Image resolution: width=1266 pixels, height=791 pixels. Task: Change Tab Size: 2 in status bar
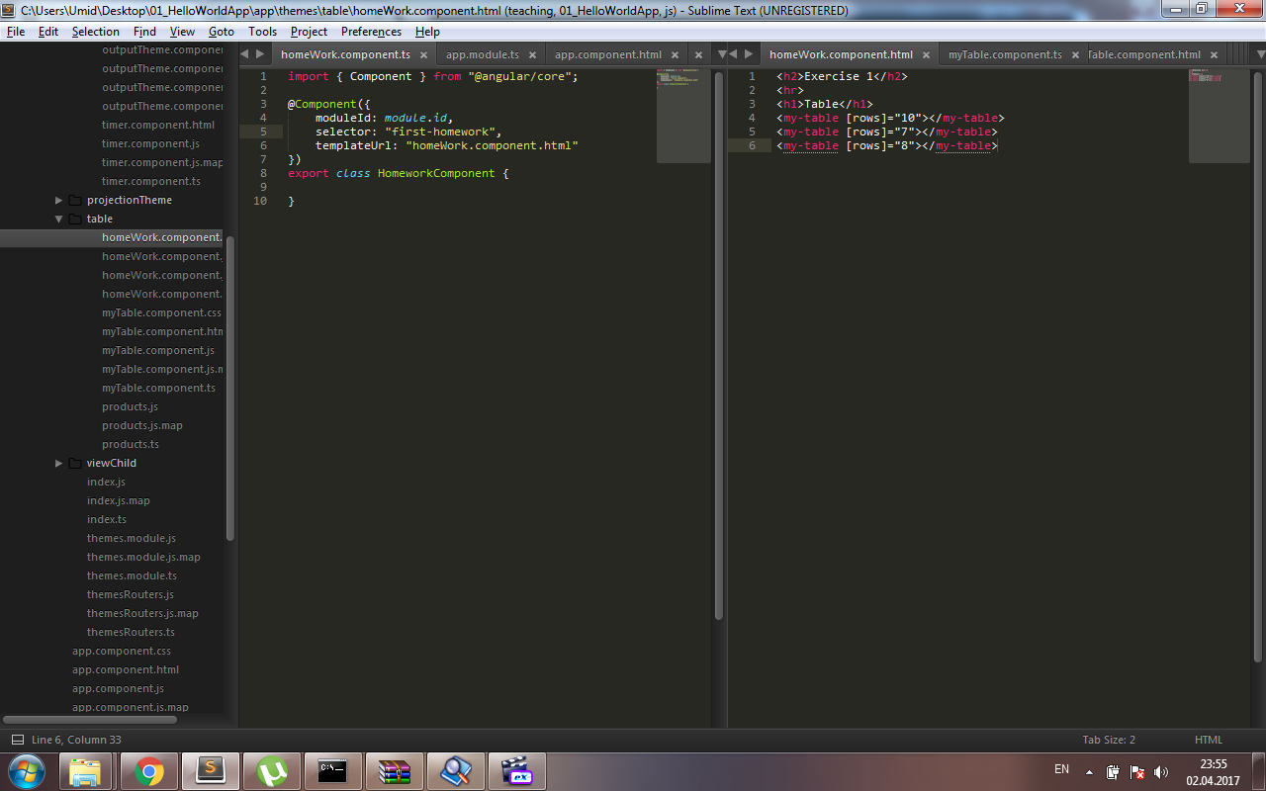click(x=1109, y=740)
